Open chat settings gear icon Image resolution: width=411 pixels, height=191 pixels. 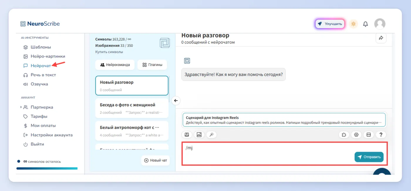pos(356,135)
